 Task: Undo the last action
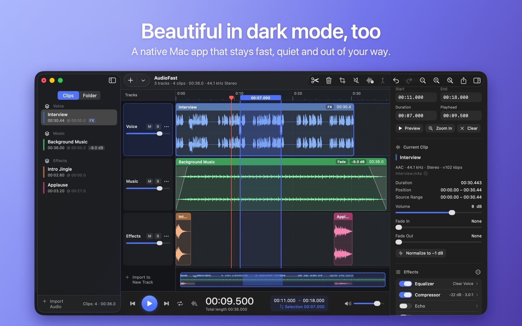(x=396, y=81)
